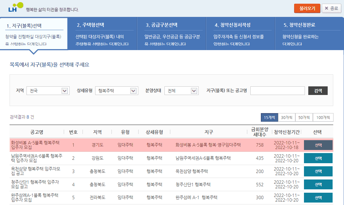Click the 지구(블록) 또는 공고명 input field
344x205 pixels.
pyautogui.click(x=277, y=91)
